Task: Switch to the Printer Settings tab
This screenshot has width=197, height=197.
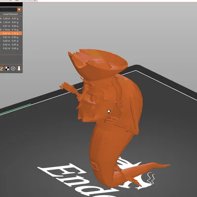Action: 26,0
